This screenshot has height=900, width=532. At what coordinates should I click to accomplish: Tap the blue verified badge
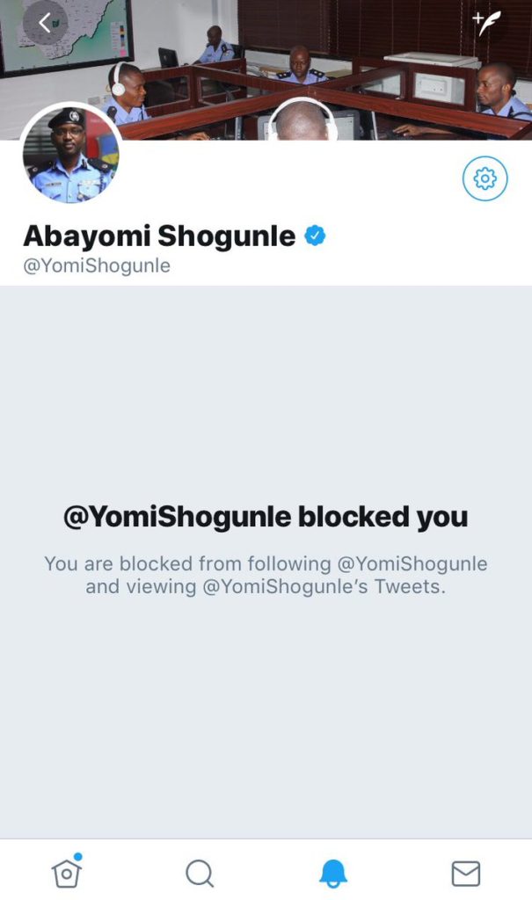point(315,236)
